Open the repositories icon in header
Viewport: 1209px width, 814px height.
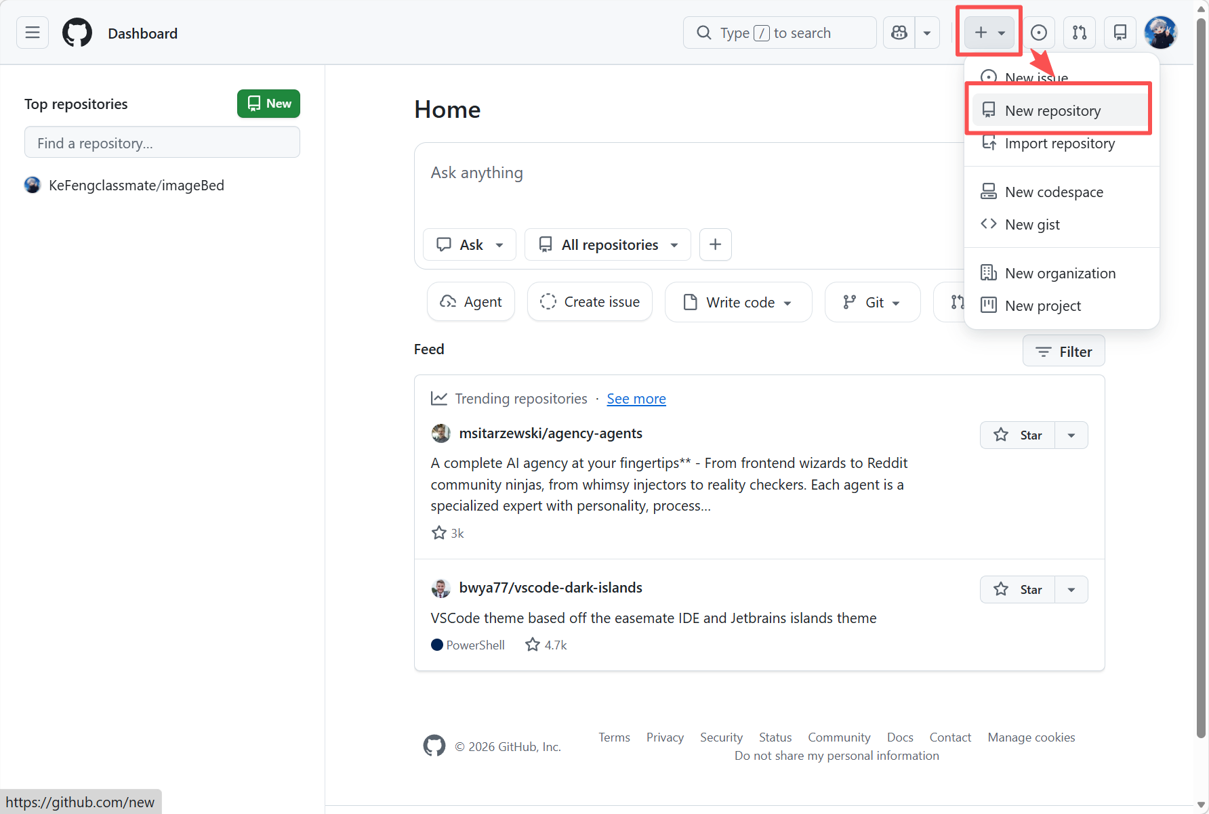[x=1120, y=33]
